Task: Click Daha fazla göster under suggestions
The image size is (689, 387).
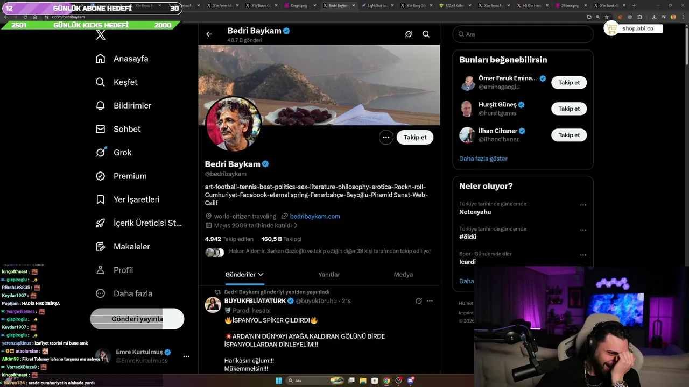Action: 483,159
